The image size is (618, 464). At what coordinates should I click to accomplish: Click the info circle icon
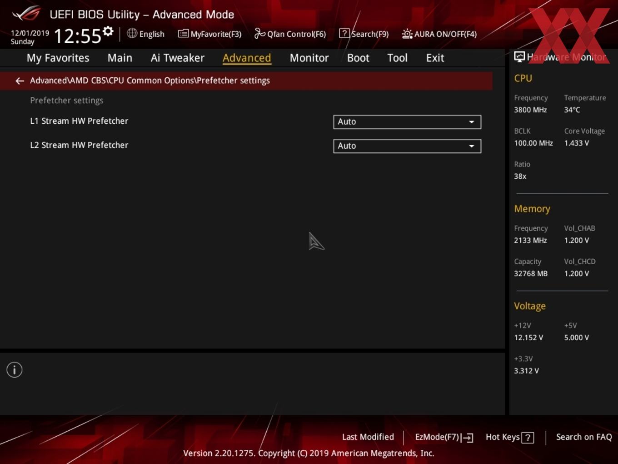15,370
